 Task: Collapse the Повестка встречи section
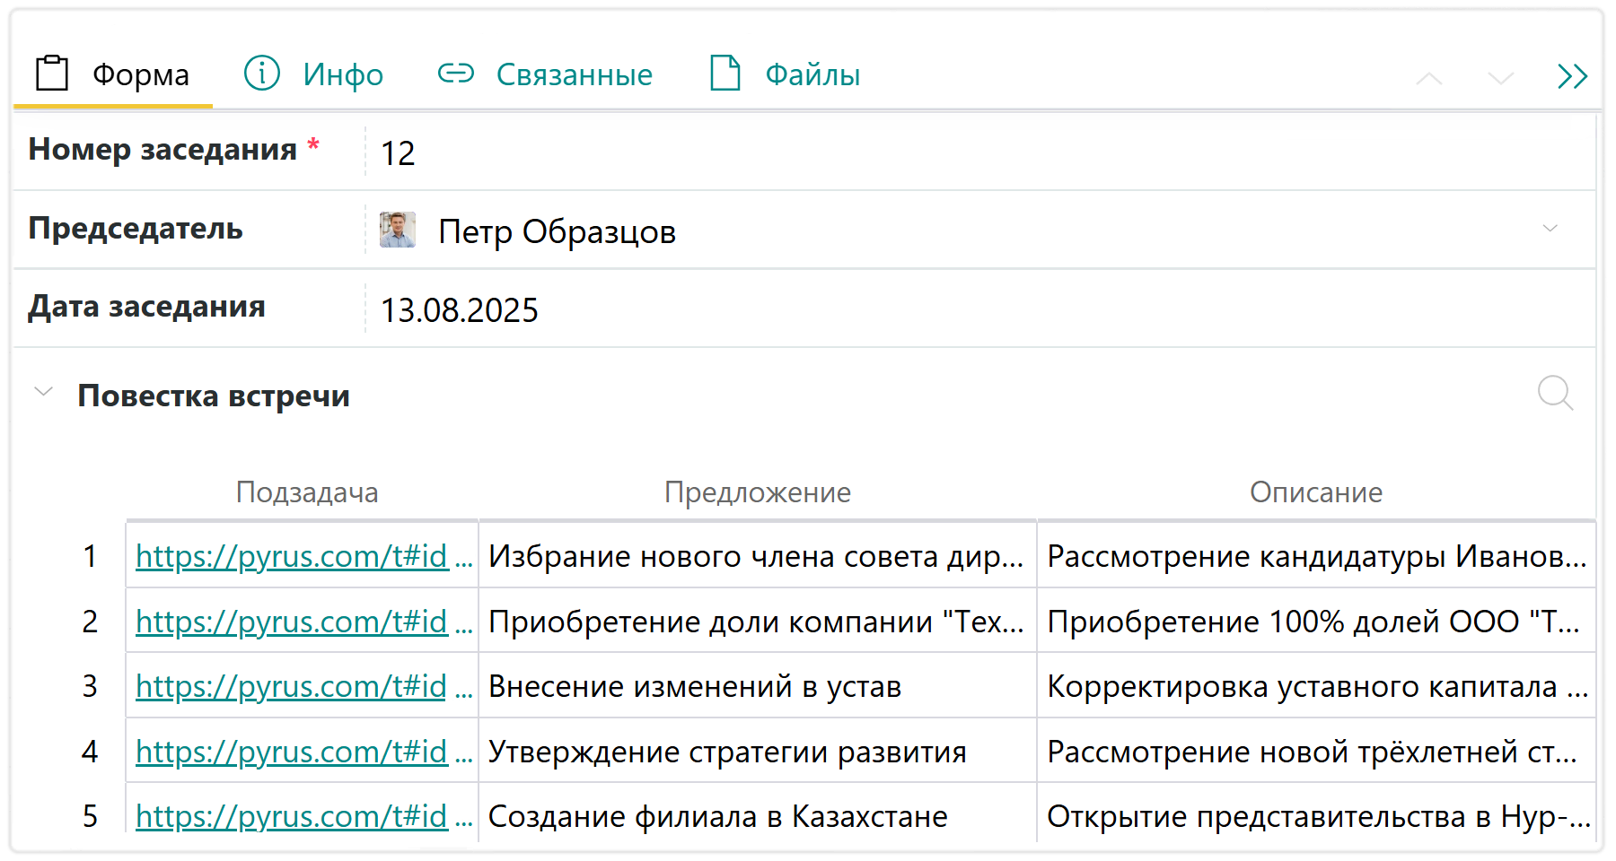click(43, 393)
